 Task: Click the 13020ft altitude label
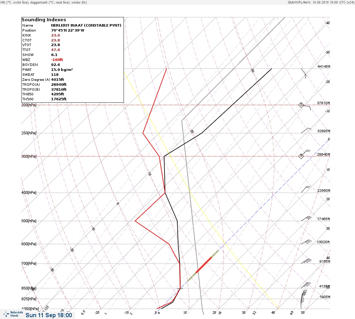[324, 242]
